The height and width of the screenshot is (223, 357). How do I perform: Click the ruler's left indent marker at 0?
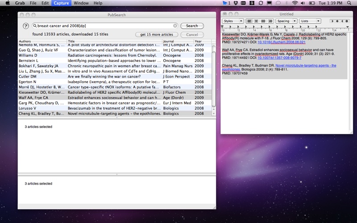(222, 27)
